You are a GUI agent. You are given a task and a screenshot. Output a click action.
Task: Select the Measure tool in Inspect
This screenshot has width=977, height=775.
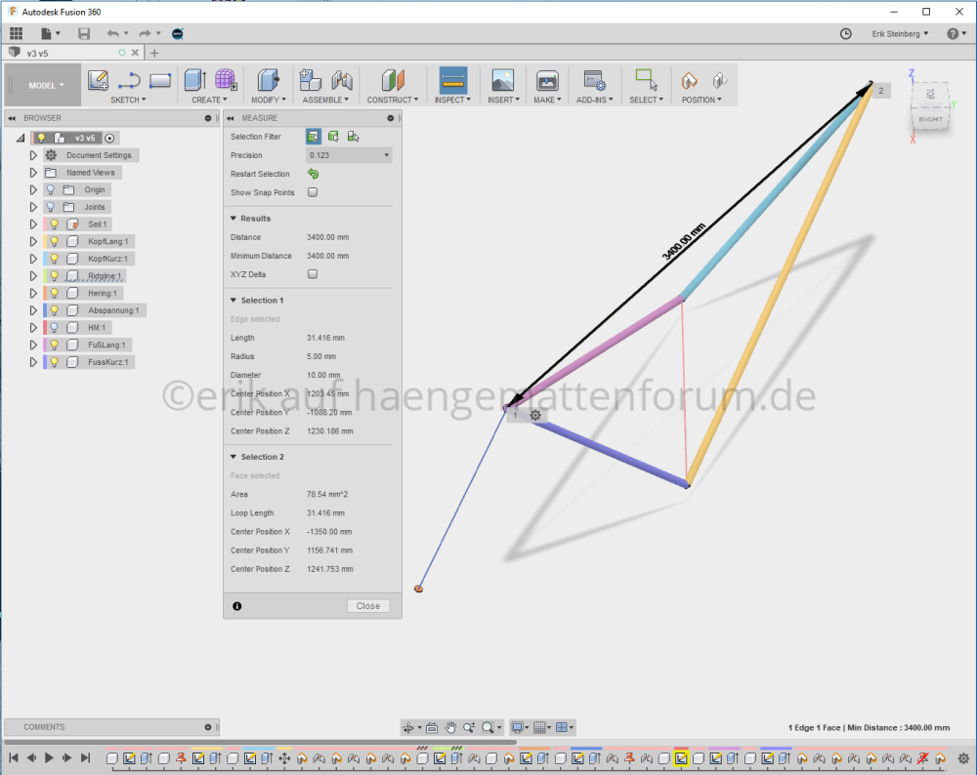tap(452, 81)
